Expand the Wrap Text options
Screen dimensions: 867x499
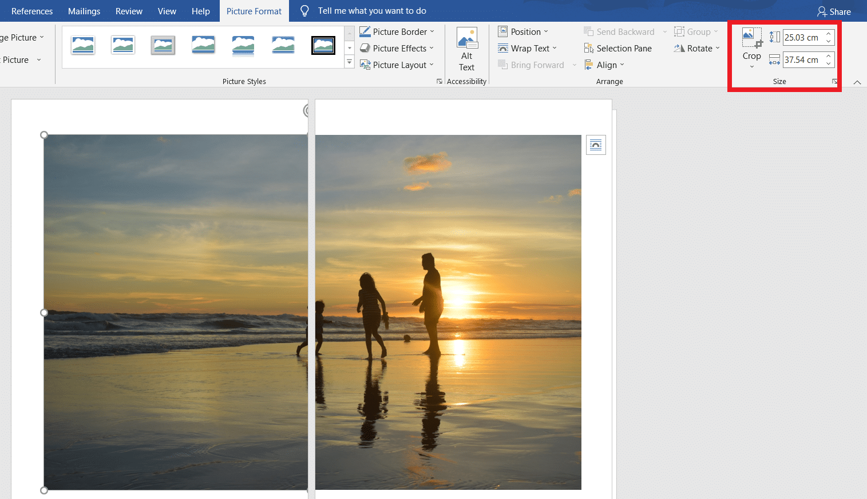click(527, 49)
